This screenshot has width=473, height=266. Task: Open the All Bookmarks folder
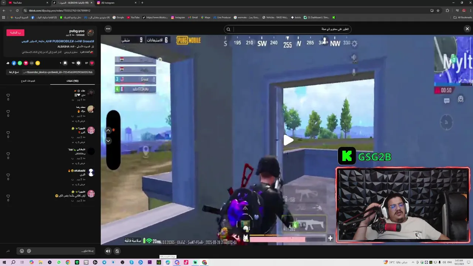point(463,17)
